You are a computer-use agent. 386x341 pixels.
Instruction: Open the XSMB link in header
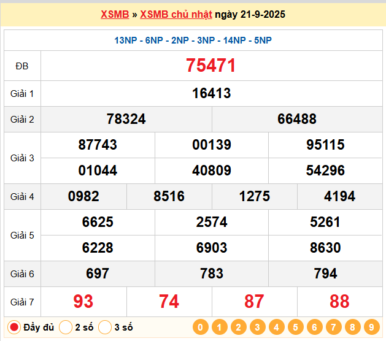115,14
